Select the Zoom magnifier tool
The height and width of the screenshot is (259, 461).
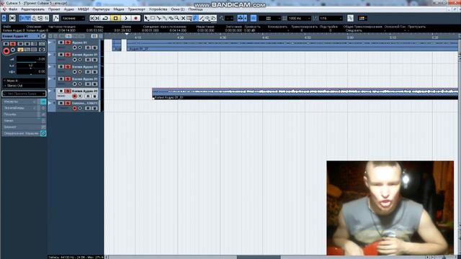[x=177, y=18]
